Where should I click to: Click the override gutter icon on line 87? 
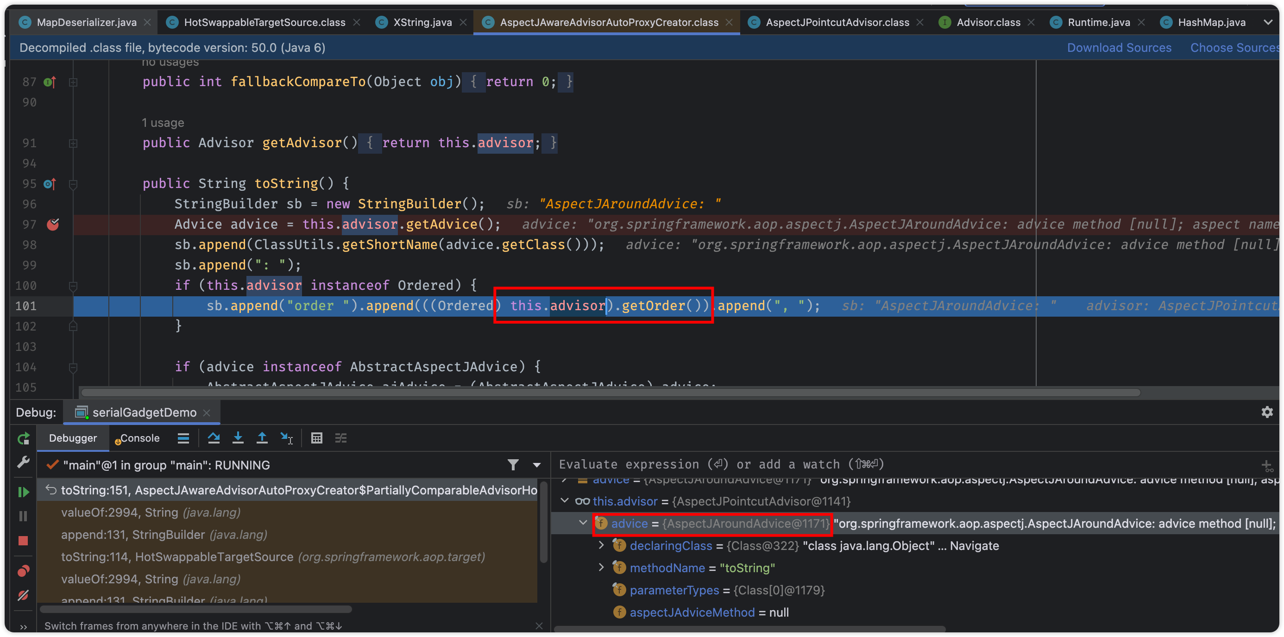[50, 81]
